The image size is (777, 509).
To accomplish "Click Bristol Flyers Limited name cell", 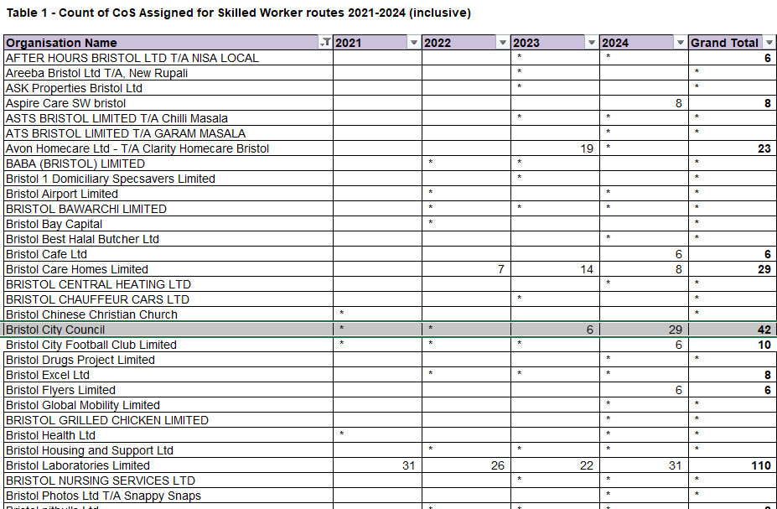I will (x=168, y=390).
